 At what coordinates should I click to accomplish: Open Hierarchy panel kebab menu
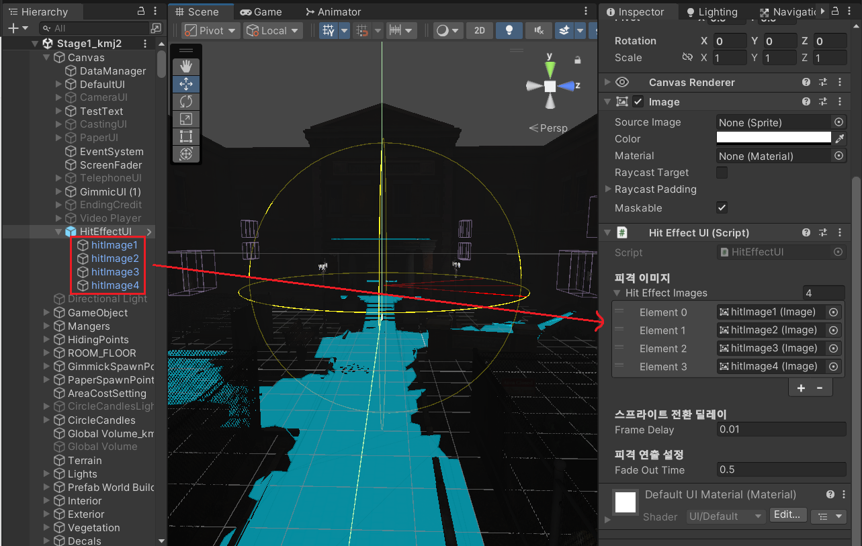pyautogui.click(x=155, y=11)
